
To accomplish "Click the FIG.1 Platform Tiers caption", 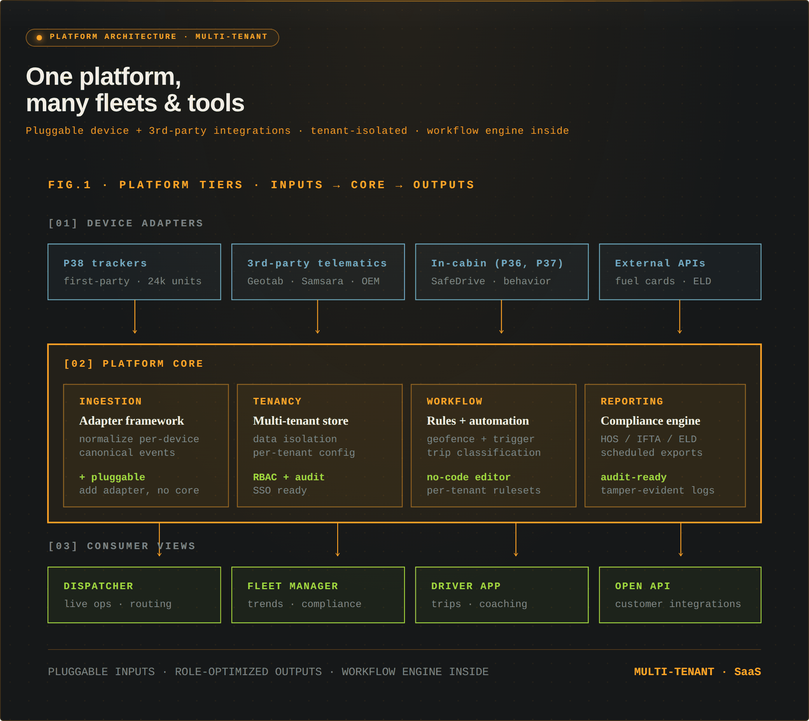I will click(261, 185).
